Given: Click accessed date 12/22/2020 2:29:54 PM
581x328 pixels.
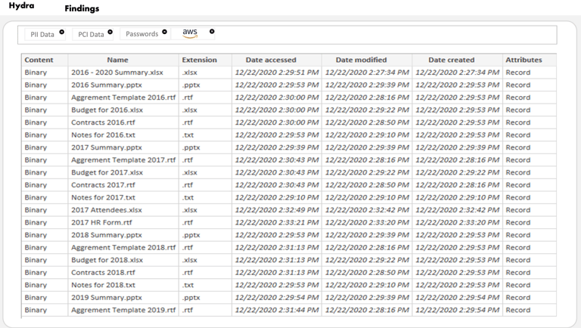Looking at the screenshot, I should [277, 298].
